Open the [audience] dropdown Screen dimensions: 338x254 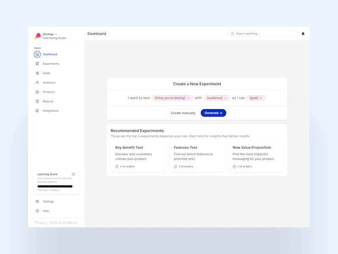[x=217, y=98]
